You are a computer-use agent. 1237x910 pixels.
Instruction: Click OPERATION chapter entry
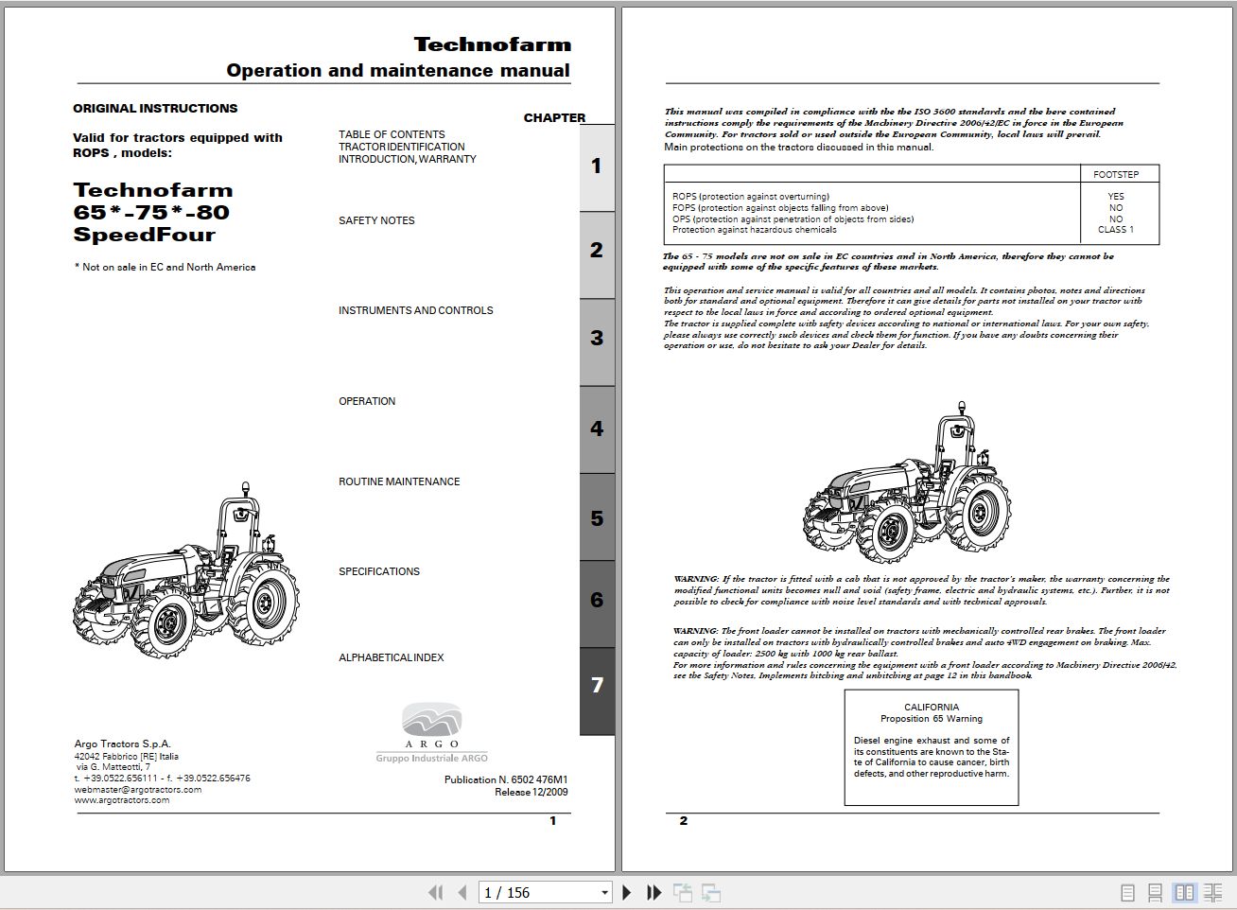click(367, 401)
